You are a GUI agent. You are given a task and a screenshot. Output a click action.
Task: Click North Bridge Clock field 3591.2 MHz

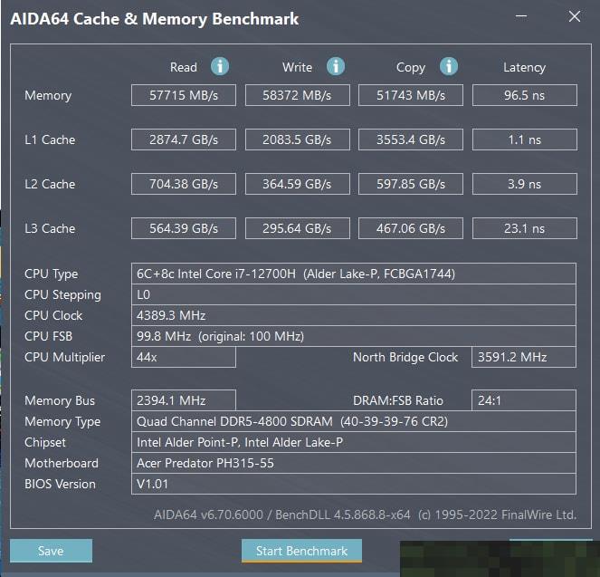point(524,357)
